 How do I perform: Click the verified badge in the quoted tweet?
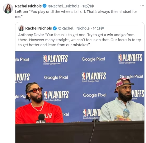click(x=55, y=28)
